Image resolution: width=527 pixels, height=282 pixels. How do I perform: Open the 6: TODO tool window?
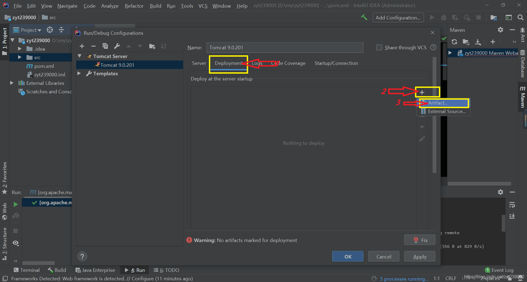[x=166, y=270]
